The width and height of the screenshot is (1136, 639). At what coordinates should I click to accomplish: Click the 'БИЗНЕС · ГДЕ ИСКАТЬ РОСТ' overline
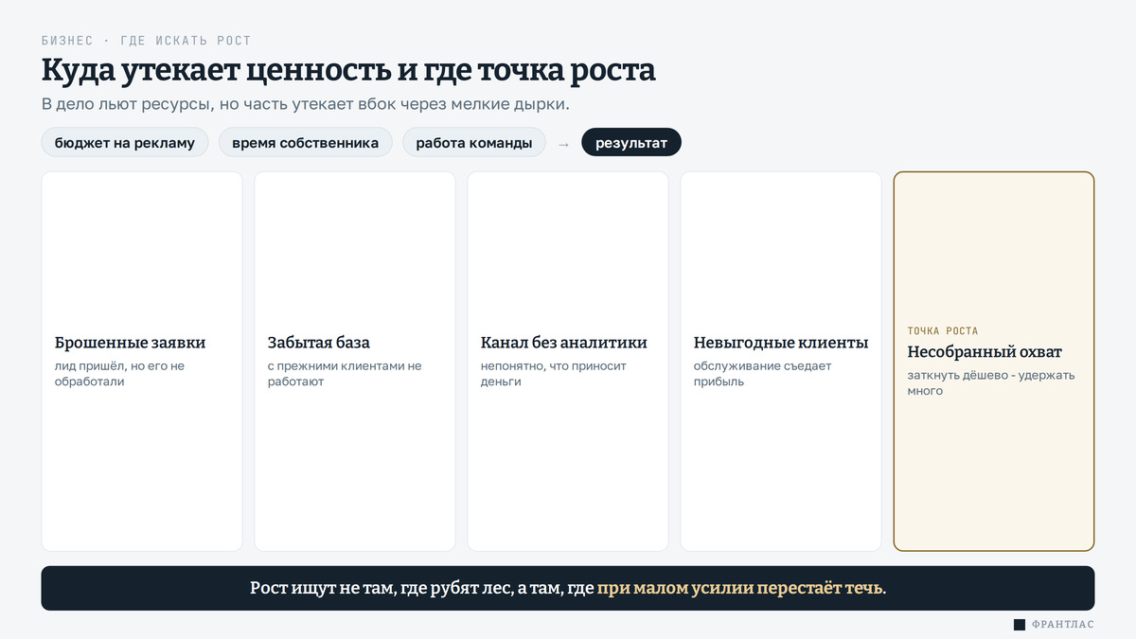click(x=147, y=41)
